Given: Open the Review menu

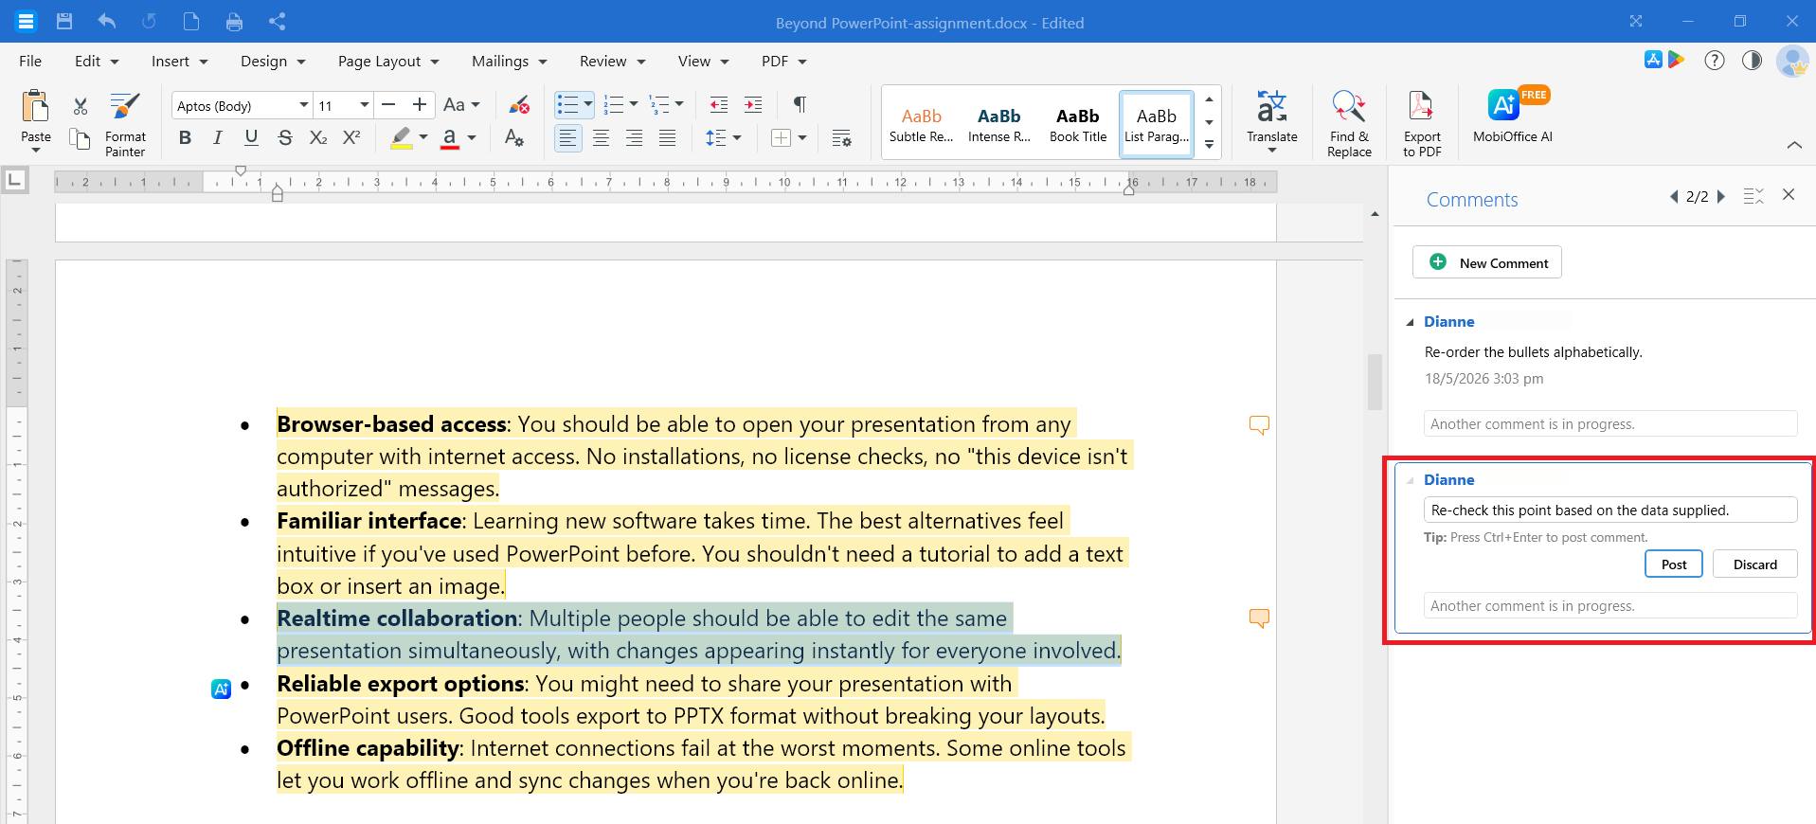Looking at the screenshot, I should 612,62.
